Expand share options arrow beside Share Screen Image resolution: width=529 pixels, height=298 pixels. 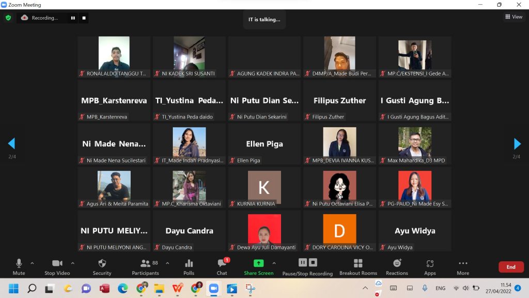(274, 263)
